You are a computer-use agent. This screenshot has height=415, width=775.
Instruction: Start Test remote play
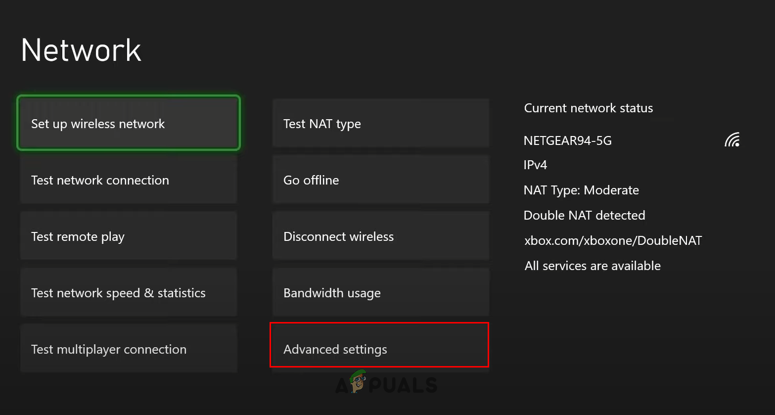tap(129, 236)
